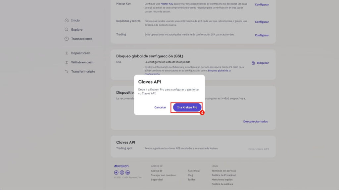Click Crear clave API link
The height and width of the screenshot is (190, 339).
(259, 149)
